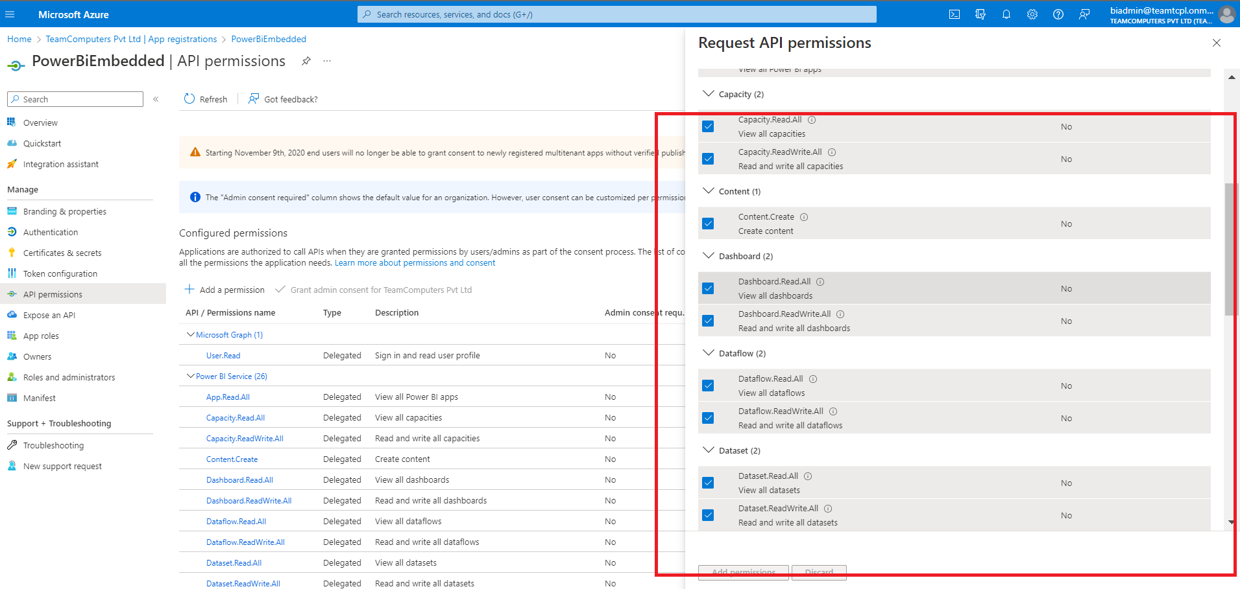Click Home in the breadcrumb
This screenshot has width=1240, height=589.
pyautogui.click(x=19, y=39)
